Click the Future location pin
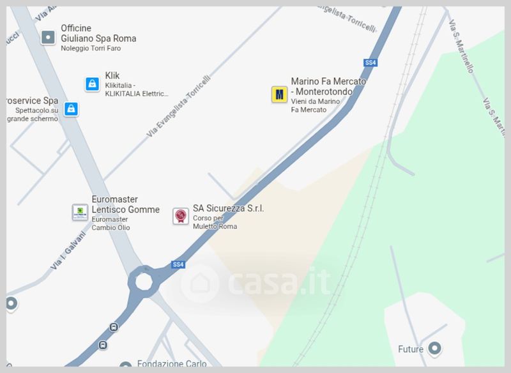 434,348
